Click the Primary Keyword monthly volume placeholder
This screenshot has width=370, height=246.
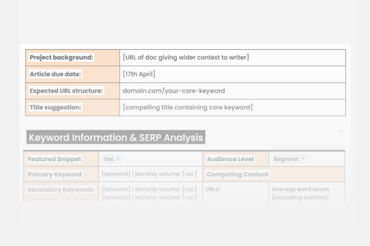pos(149,174)
